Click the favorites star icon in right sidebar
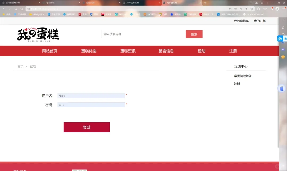Screen dimensions: 287x171 click(283, 27)
